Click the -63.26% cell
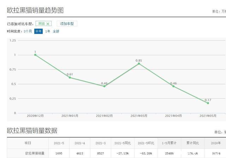The image size is (226, 158). [x=146, y=153]
